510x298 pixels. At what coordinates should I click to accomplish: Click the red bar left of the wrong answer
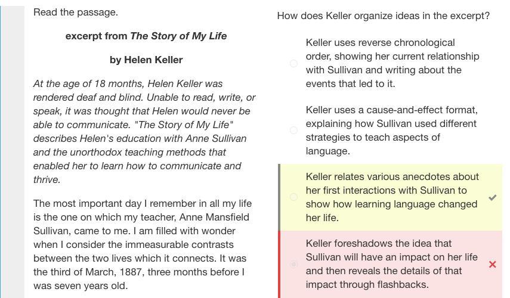pyautogui.click(x=279, y=264)
